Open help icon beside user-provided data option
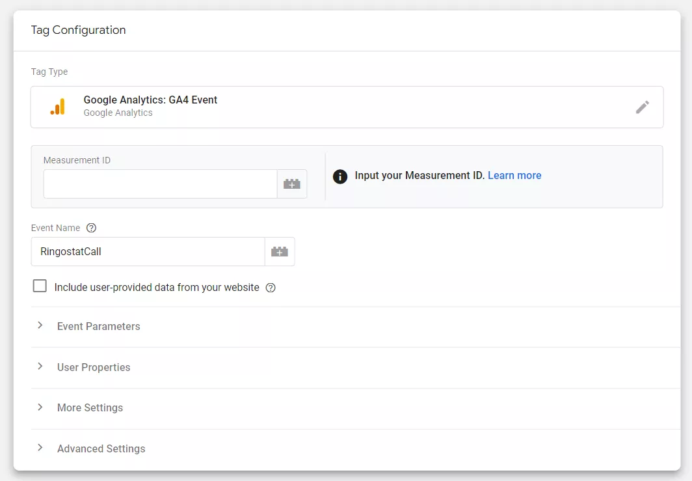This screenshot has width=692, height=481. pos(271,288)
